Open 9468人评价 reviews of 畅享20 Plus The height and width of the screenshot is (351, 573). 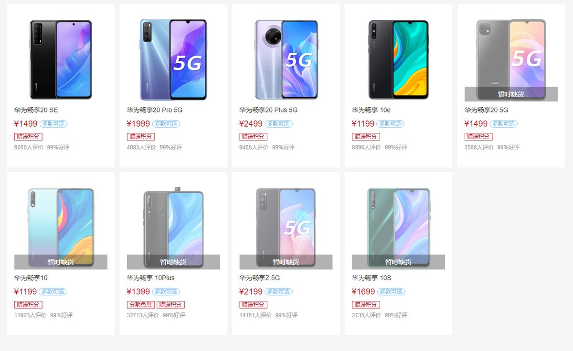254,148
